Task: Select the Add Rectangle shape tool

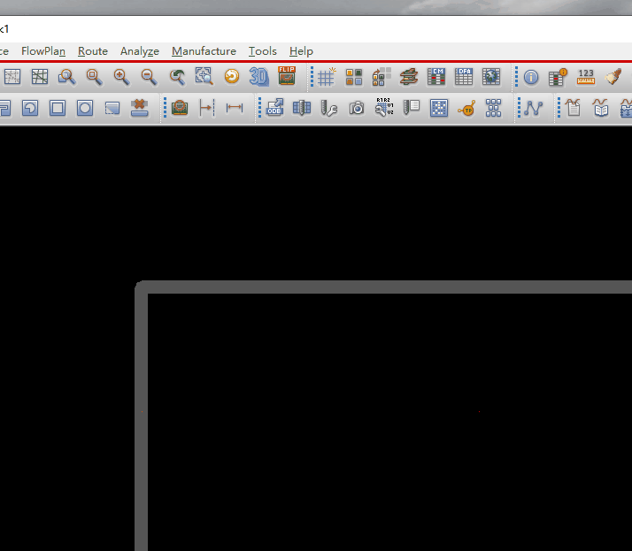Action: (x=58, y=108)
